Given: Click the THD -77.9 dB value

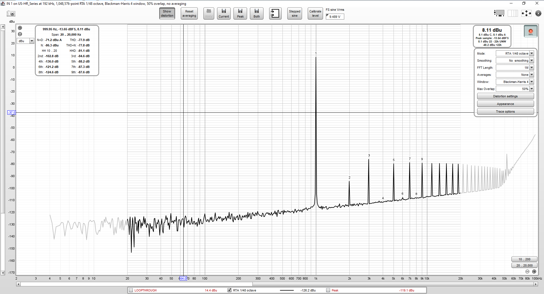Looking at the screenshot, I should click(84, 40).
